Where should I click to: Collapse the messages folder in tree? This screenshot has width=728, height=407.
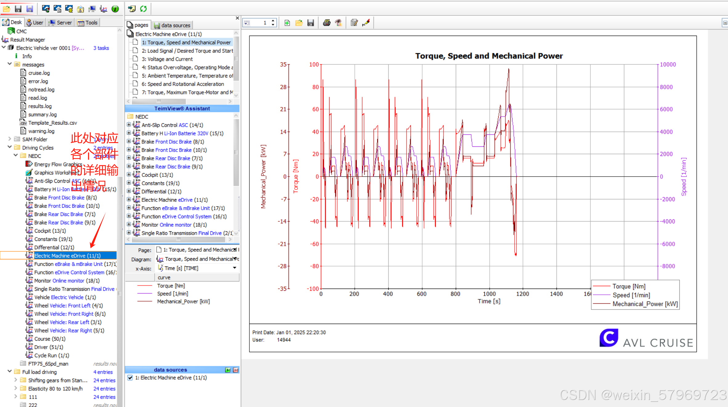click(x=10, y=64)
